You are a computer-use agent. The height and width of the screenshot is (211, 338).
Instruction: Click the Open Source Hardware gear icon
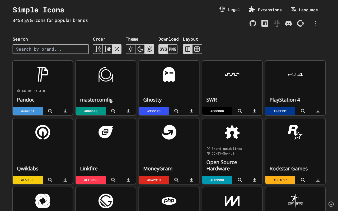coord(232,132)
